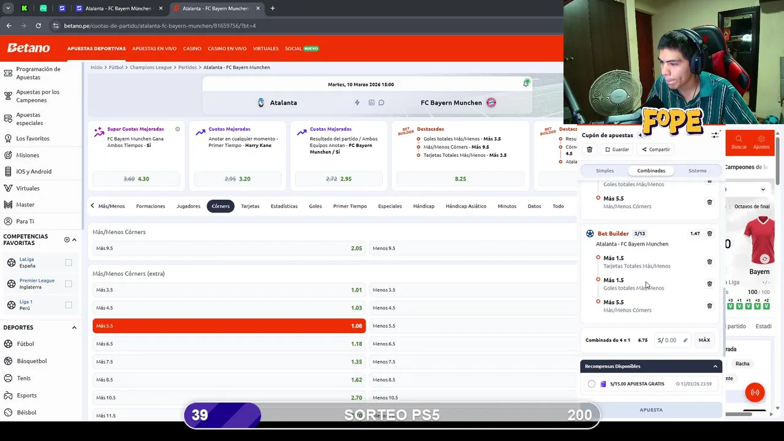Edit the stake with the pencil icon

point(685,340)
